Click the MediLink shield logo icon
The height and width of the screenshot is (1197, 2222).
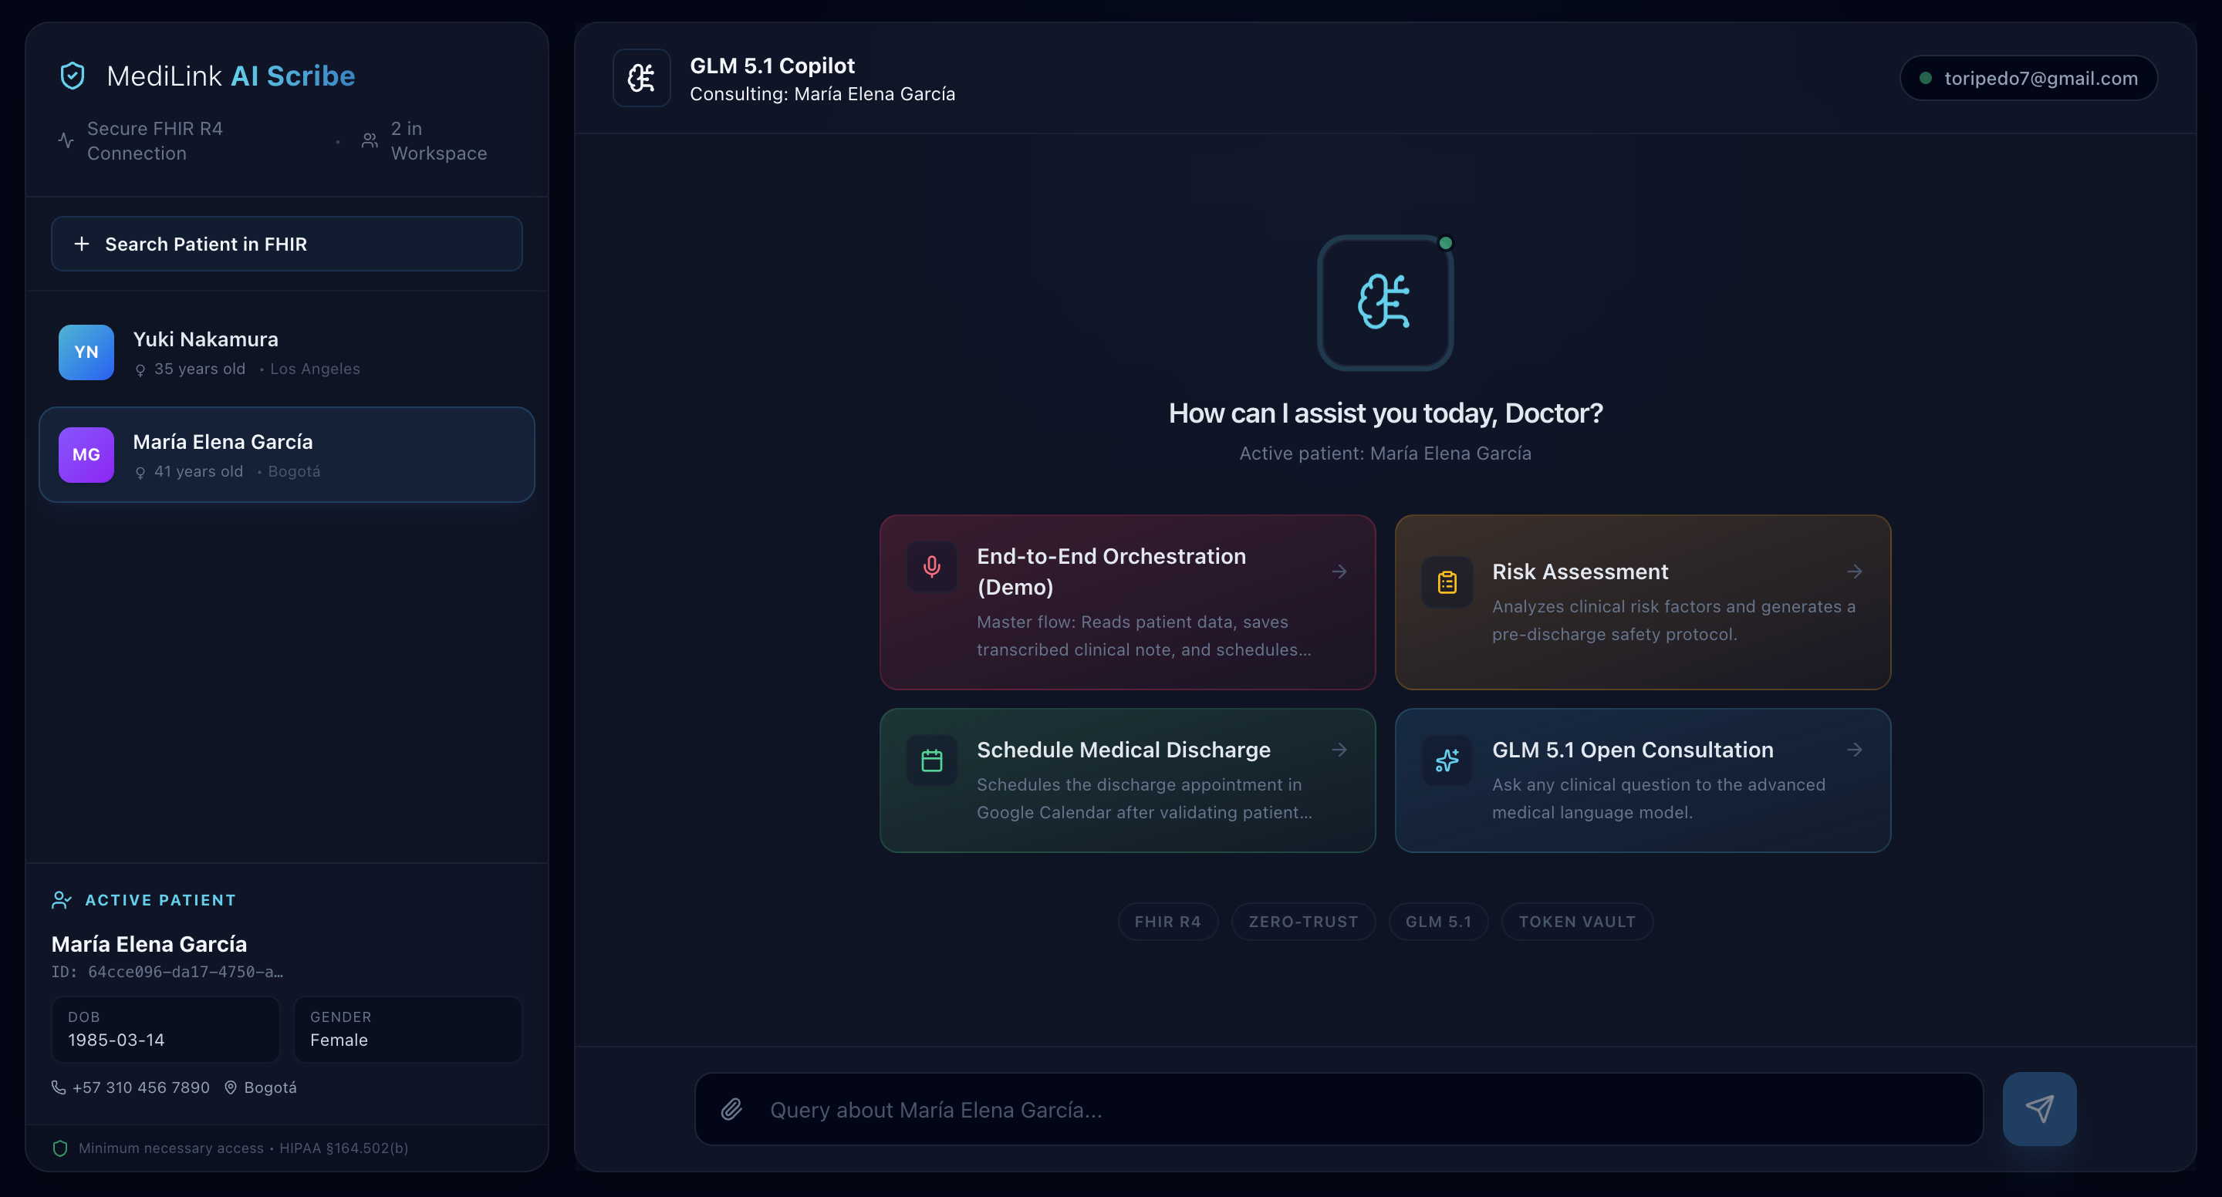[73, 76]
